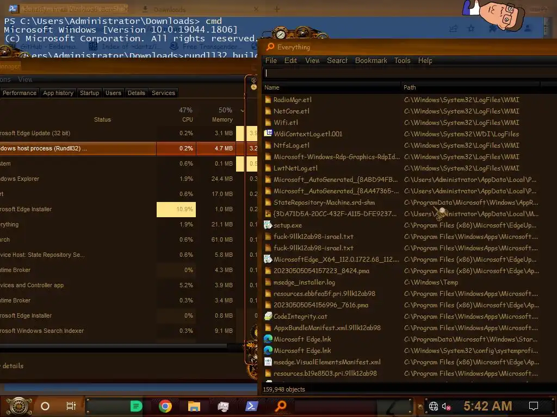Select msedge_installer.log result
The height and width of the screenshot is (417, 557).
point(304,282)
